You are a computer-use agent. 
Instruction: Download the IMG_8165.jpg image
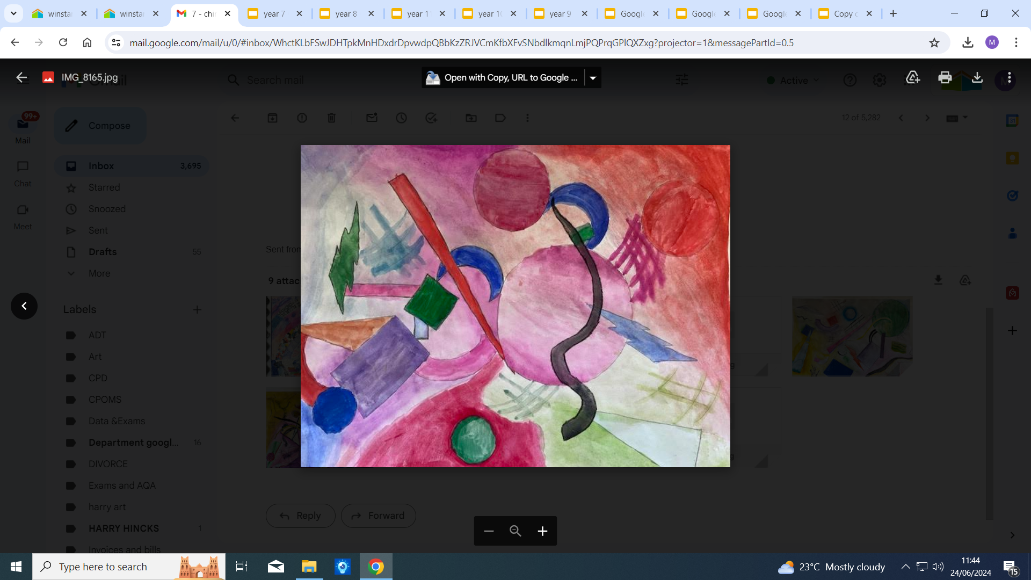click(x=977, y=77)
